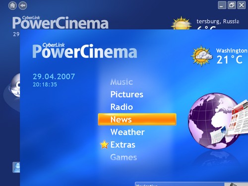Choose Games at the menu bottom
248x186 pixels.
(124, 157)
